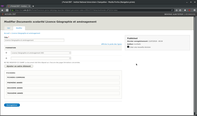Select the Modifier tab
The width and height of the screenshot is (197, 116).
tap(19, 28)
